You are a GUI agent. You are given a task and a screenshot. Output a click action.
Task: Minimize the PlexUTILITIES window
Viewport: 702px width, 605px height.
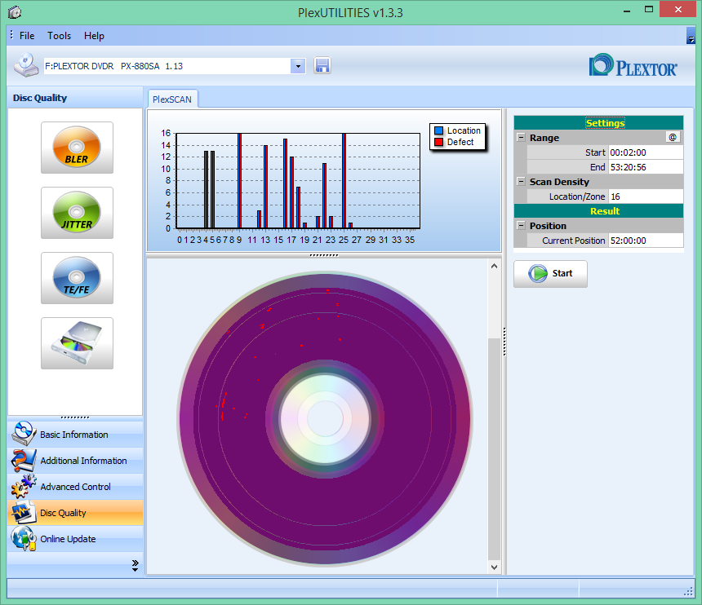(x=627, y=10)
